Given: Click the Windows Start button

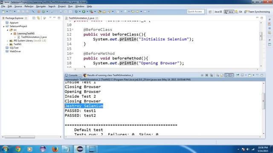Looking at the screenshot, I should pyautogui.click(x=5, y=149).
